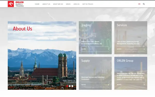Screen dimensions: 155x97
Task: Click the next-slide arrow on the About Us image
Action: [73, 57]
